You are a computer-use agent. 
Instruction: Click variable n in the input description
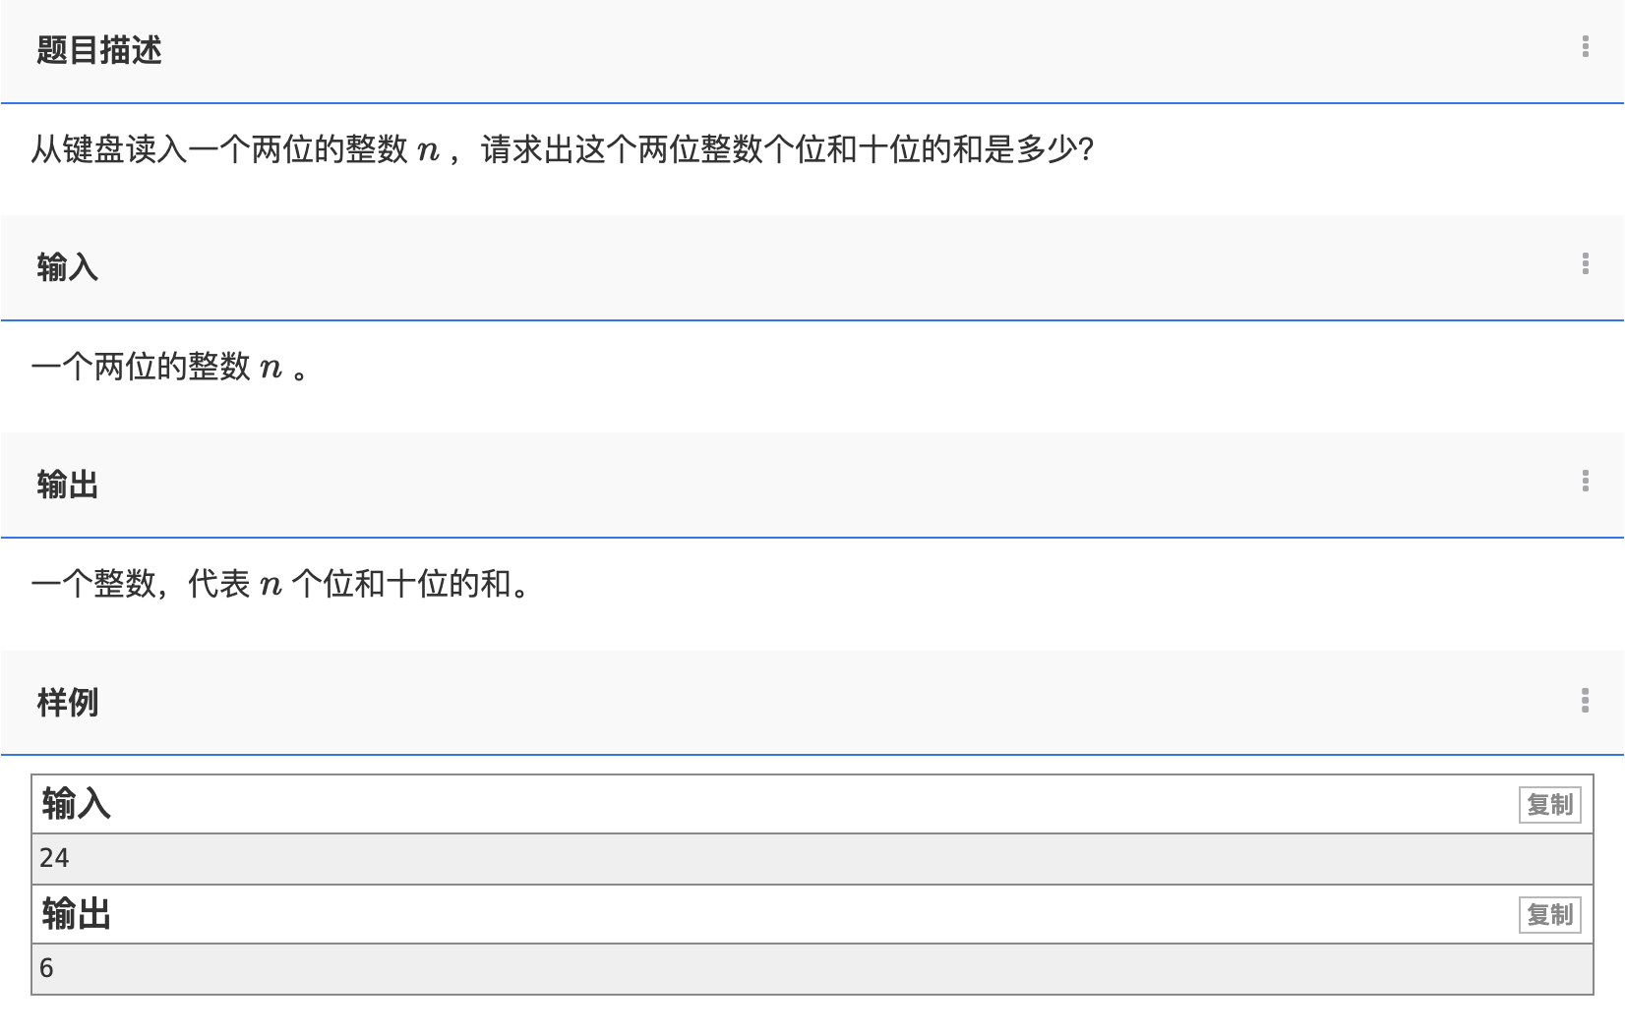271,369
